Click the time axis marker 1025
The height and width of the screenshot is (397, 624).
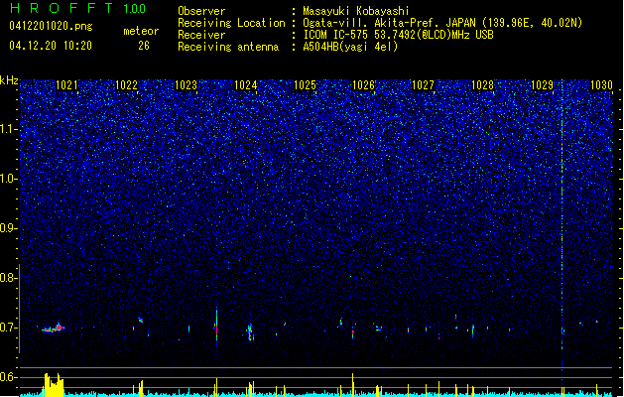tap(305, 85)
